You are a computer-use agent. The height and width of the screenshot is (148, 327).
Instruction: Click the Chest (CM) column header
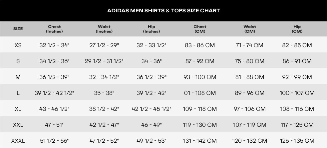click(200, 29)
